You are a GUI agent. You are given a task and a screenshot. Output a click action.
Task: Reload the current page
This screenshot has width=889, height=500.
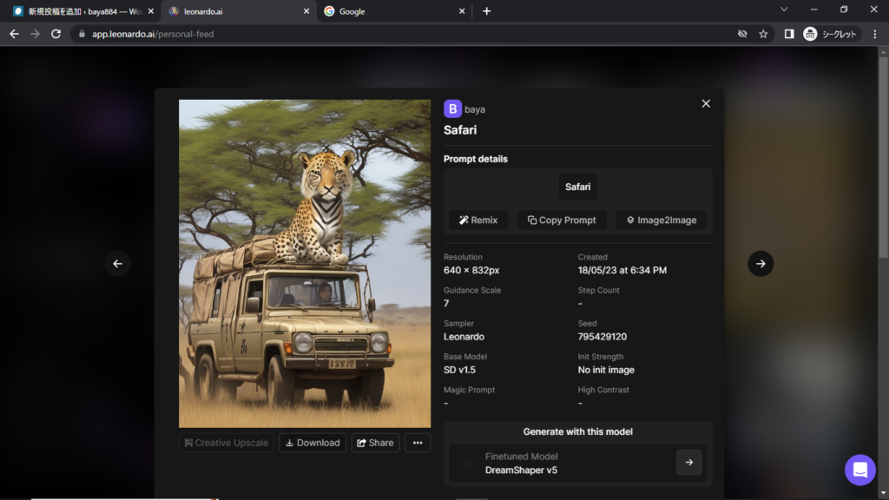(x=56, y=34)
